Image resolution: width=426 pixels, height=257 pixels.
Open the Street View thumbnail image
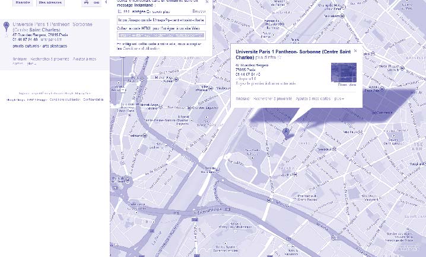344,72
